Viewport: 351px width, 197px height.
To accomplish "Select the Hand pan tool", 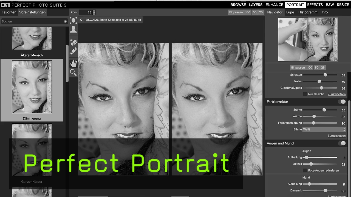I will coord(73,63).
